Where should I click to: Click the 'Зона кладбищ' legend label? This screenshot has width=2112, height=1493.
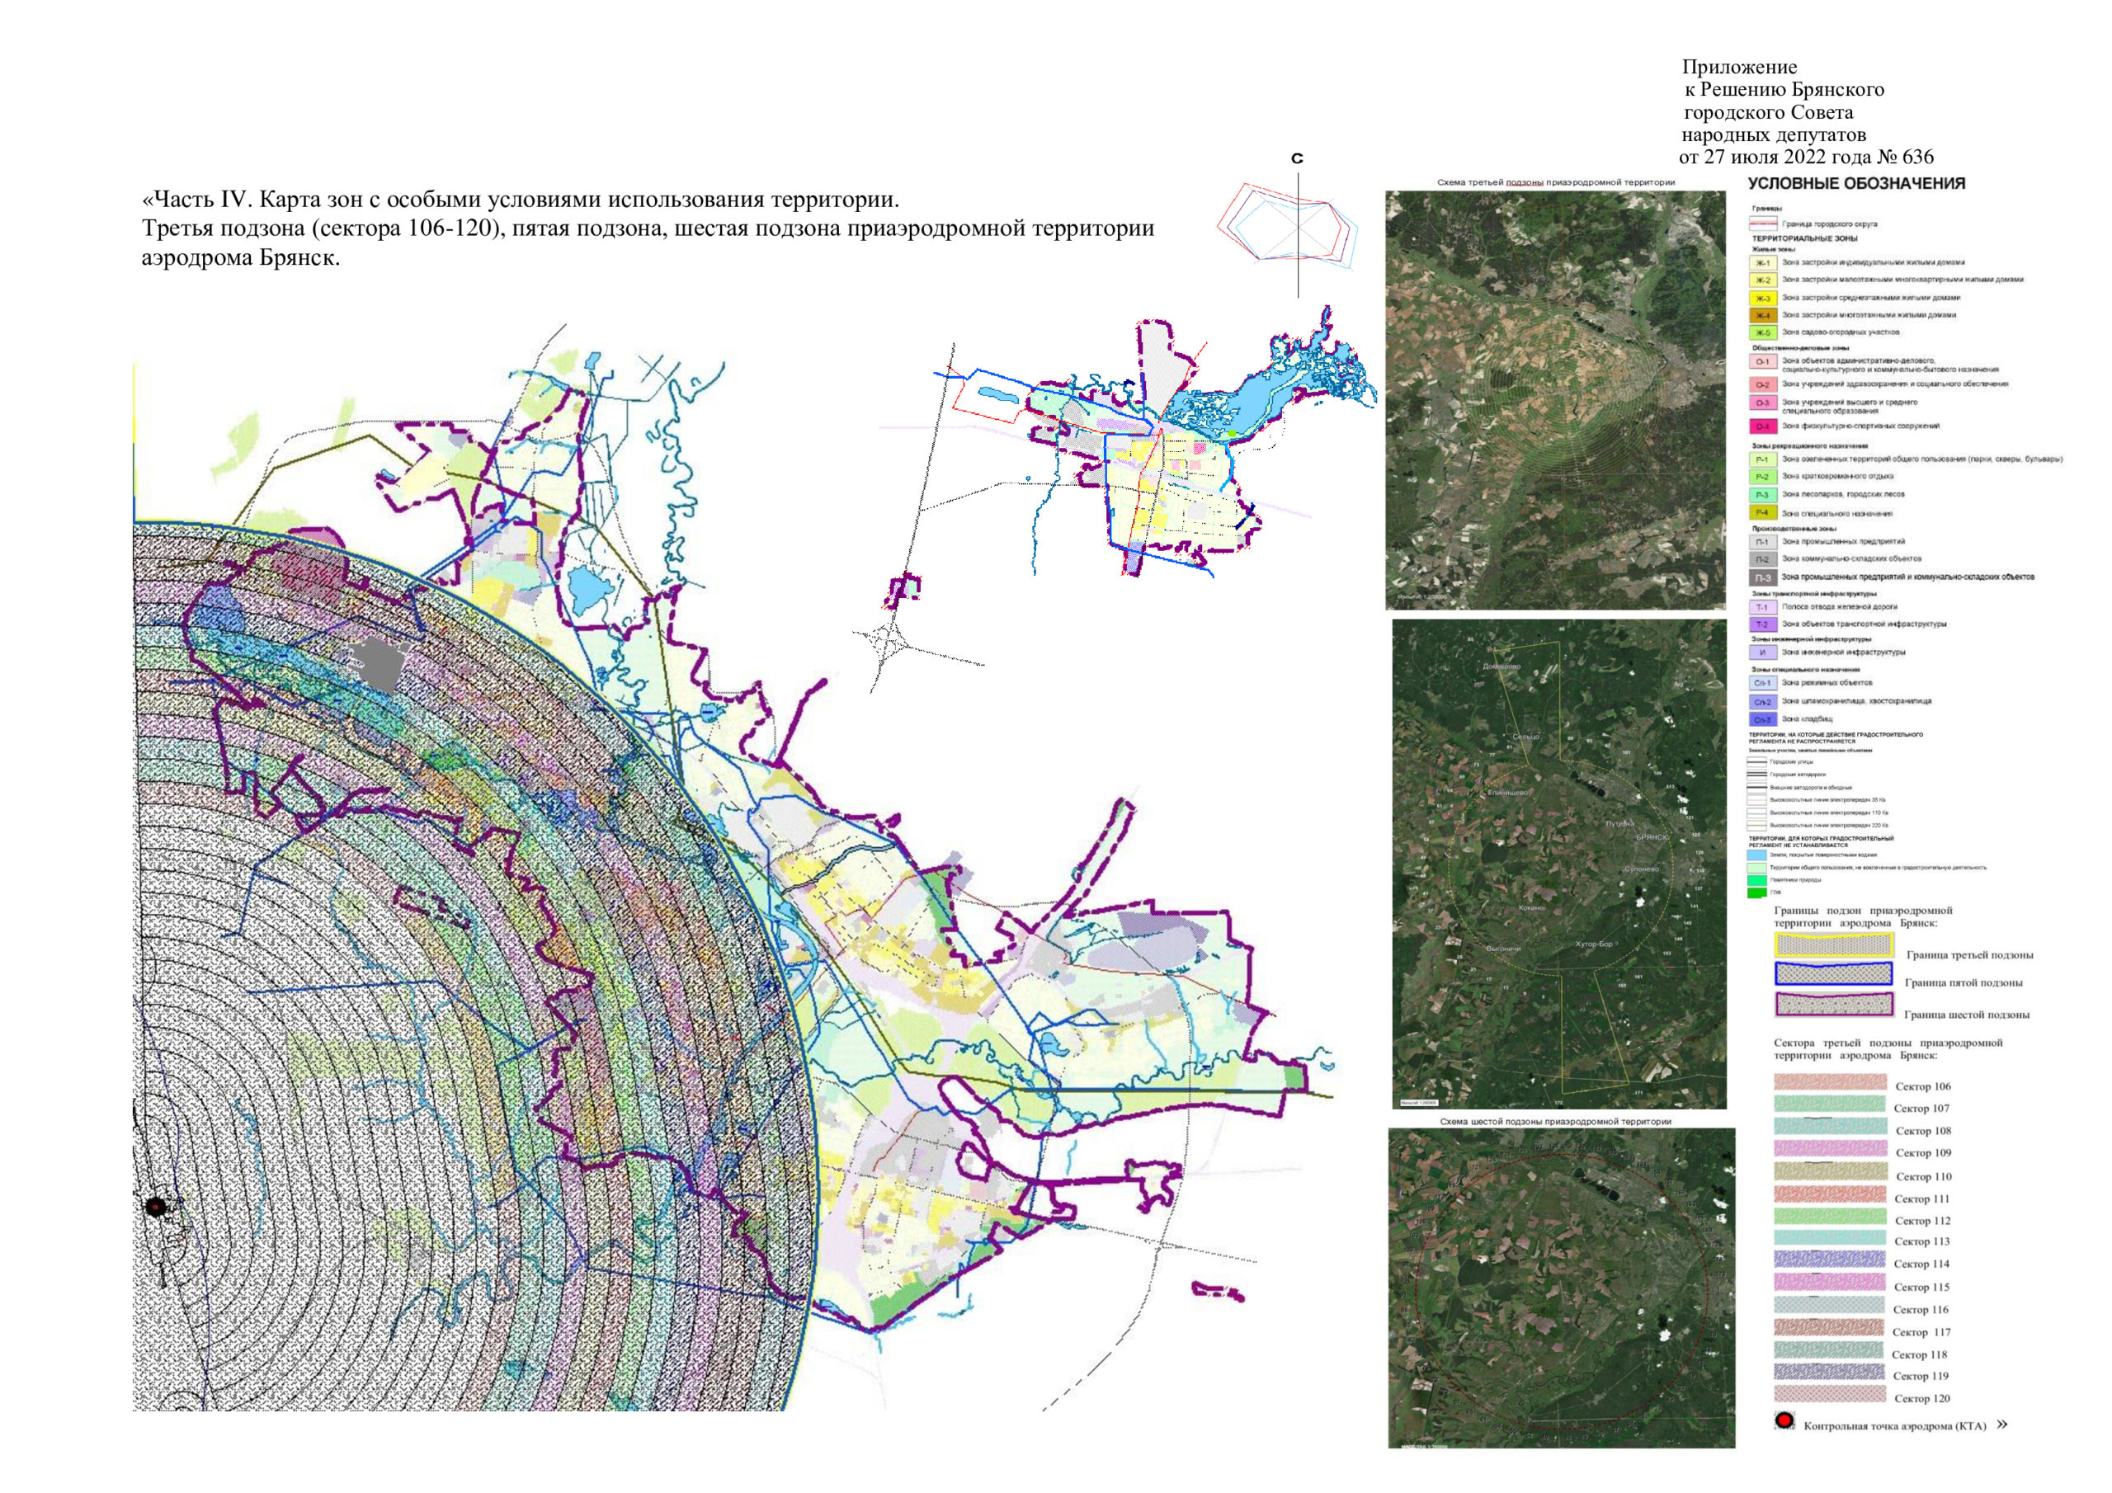pyautogui.click(x=1808, y=720)
